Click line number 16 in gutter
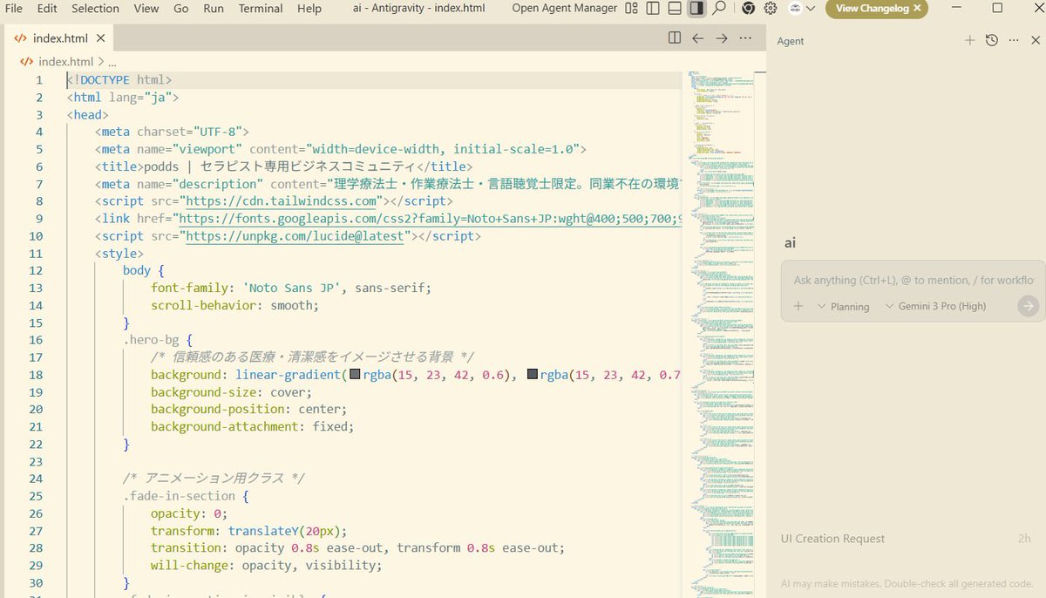1046x598 pixels. click(36, 340)
